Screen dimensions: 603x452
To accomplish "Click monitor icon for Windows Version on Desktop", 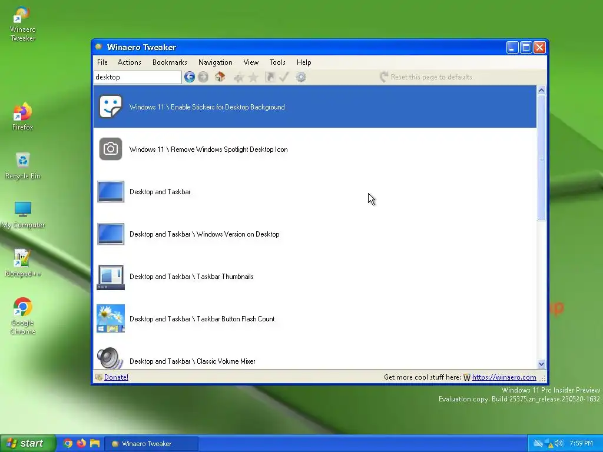I will 111,234.
